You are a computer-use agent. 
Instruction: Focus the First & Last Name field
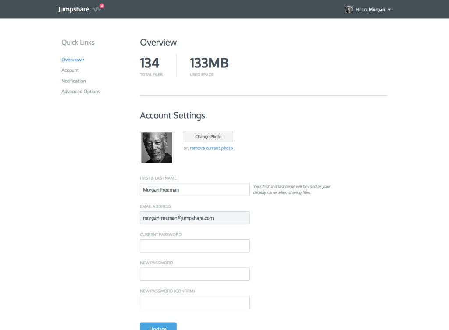195,190
